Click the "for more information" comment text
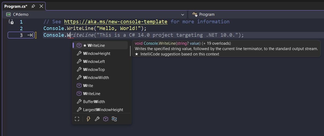This screenshot has width=324, height=136. (200, 22)
